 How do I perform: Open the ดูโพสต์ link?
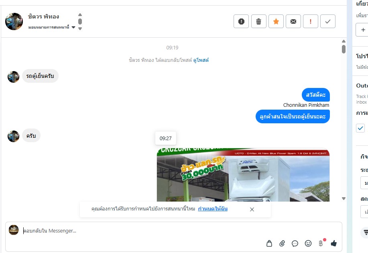[201, 60]
